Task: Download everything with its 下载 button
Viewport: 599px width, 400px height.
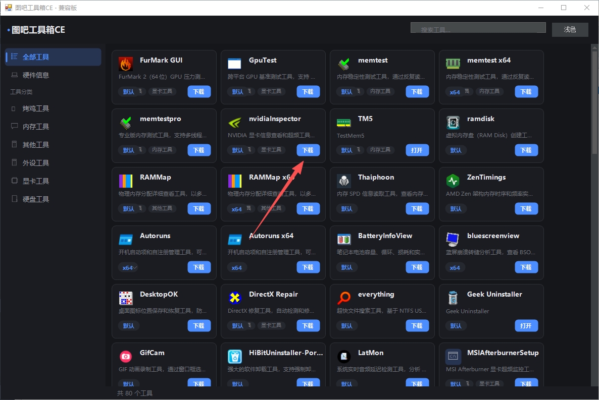Action: point(417,325)
